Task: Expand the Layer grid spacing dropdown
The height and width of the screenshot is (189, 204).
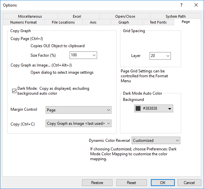Action: (160, 56)
